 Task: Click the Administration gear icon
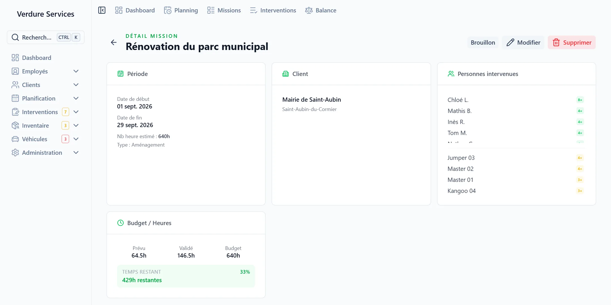point(15,152)
